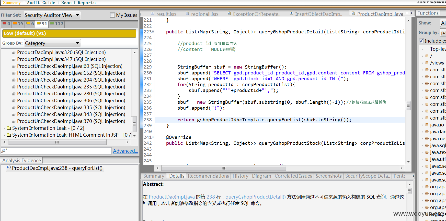Image resolution: width=446 pixels, height=221 pixels.
Task: Open the Audit Guide menu
Action: 41,3
